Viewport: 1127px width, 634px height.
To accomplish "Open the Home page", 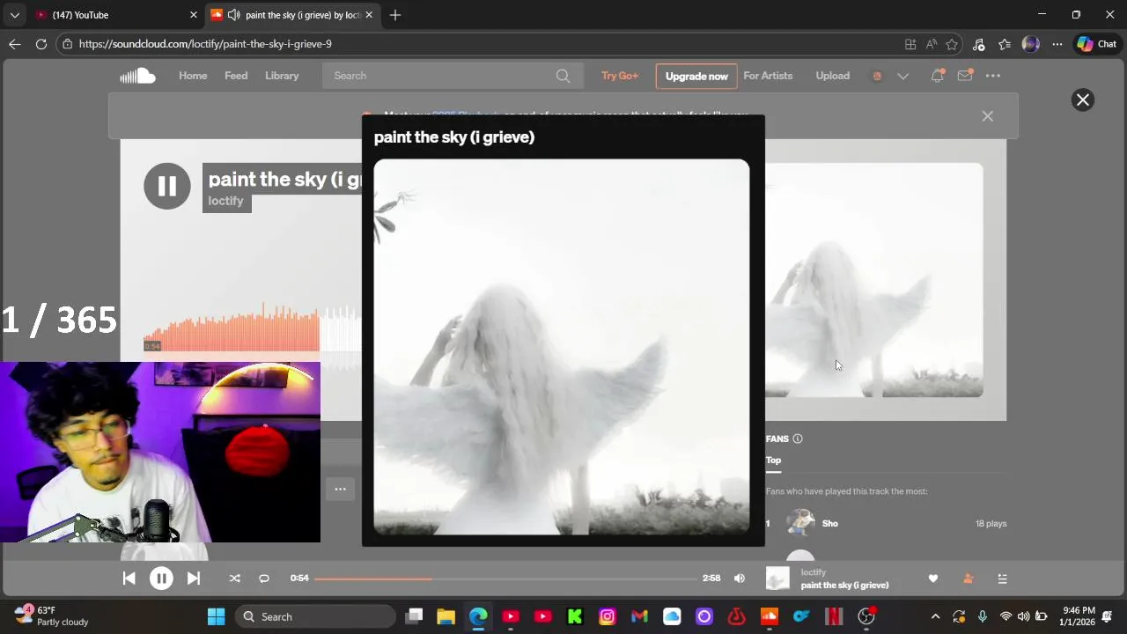I will [193, 76].
